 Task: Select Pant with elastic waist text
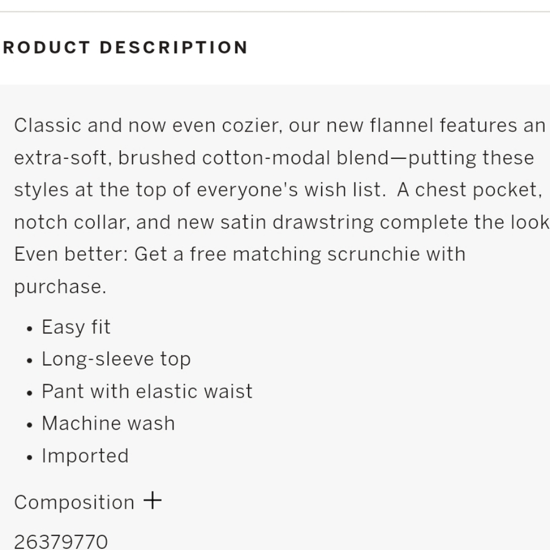[147, 391]
